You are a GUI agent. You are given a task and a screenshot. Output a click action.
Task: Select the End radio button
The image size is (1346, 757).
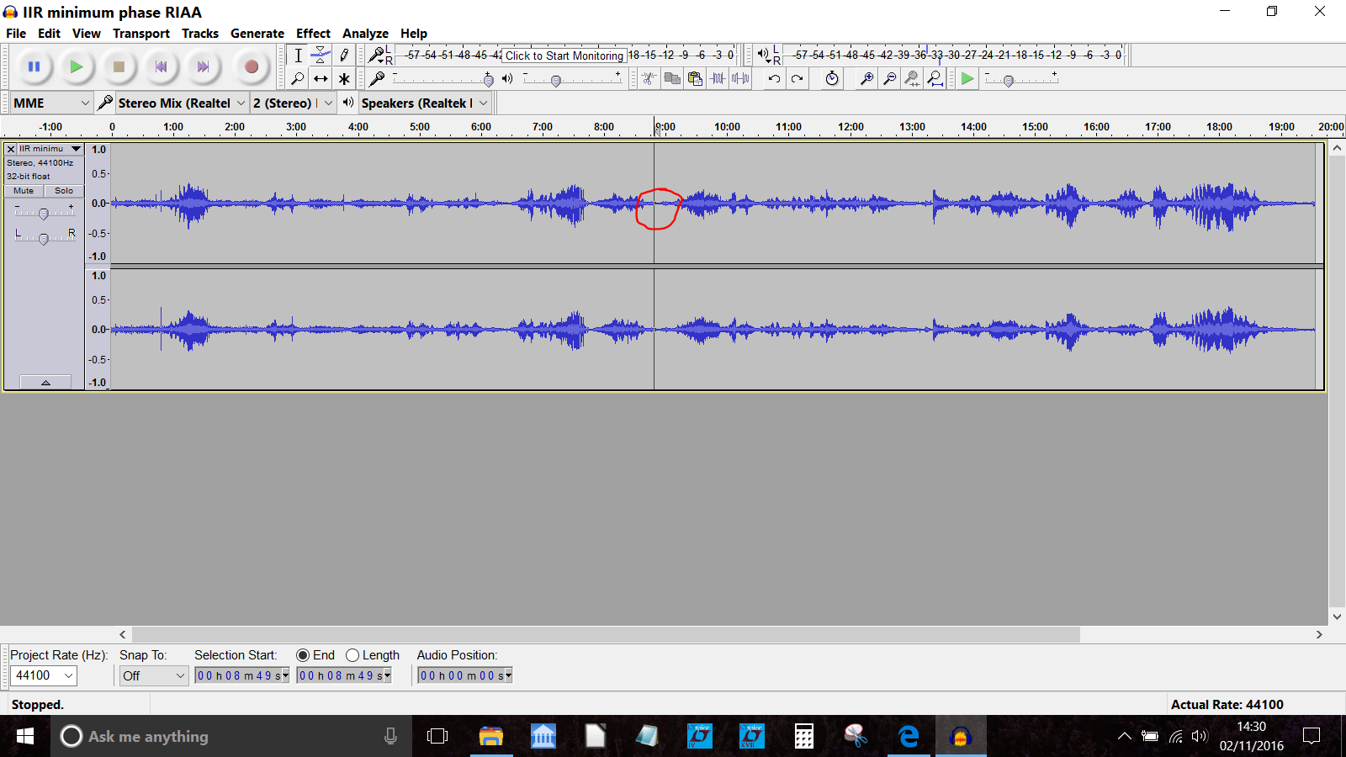pyautogui.click(x=303, y=655)
